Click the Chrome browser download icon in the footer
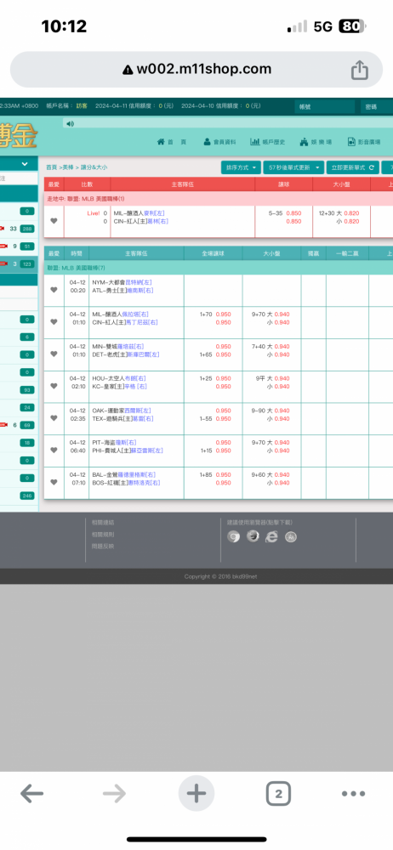 tap(233, 536)
